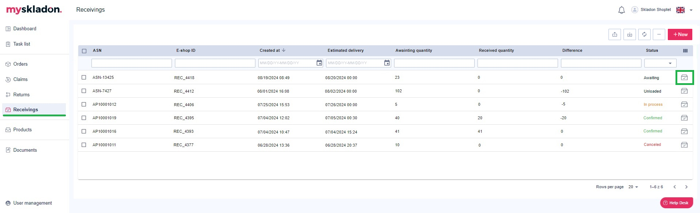Click the mysklad­on logo
The height and width of the screenshot is (213, 700).
34,10
